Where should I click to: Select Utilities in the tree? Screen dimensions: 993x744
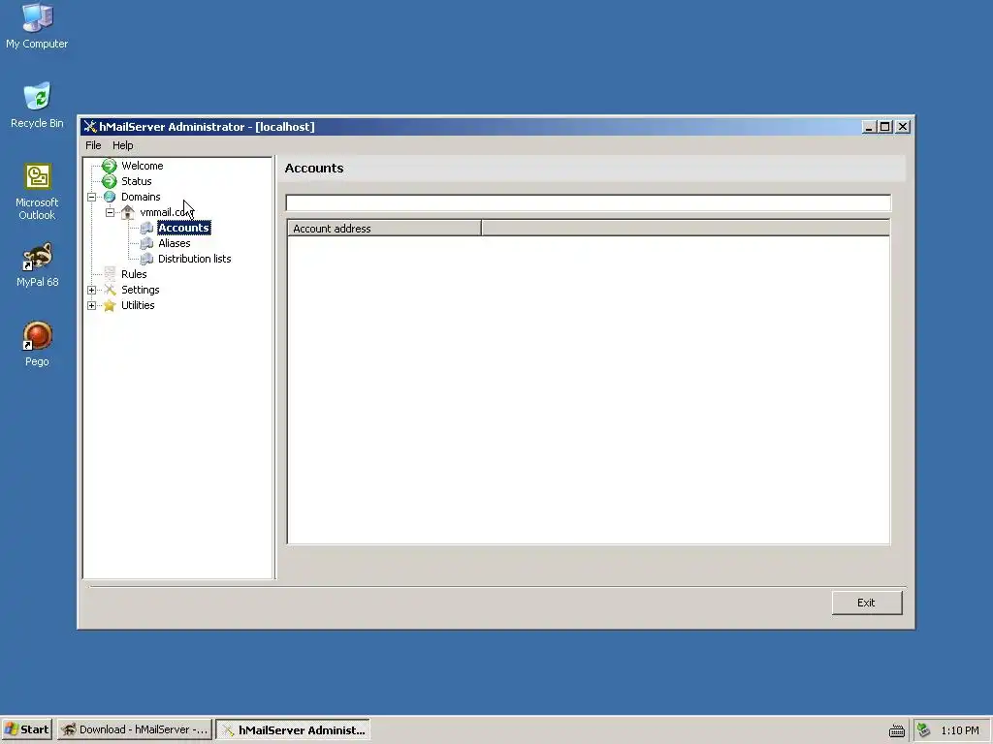(x=138, y=305)
